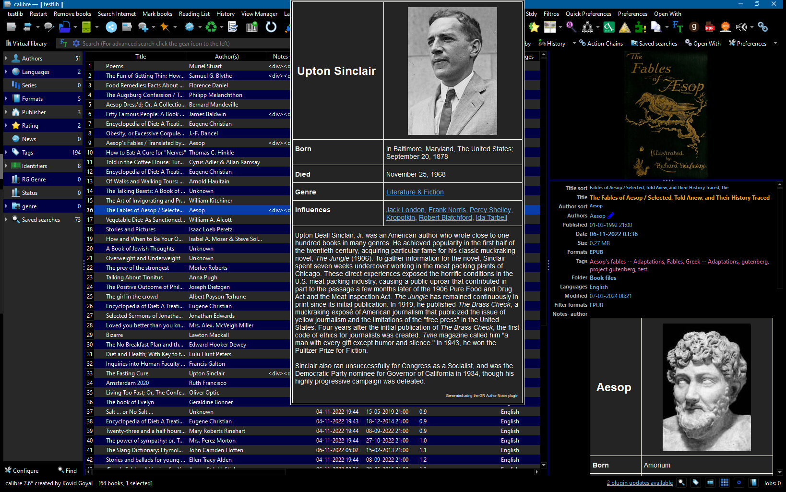Click the orange pushpin Mark books icon

click(x=165, y=27)
